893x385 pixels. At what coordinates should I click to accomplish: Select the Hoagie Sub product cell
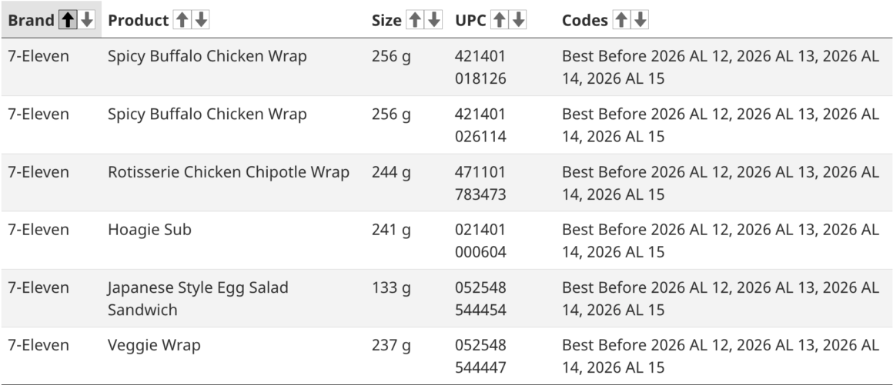pyautogui.click(x=149, y=230)
